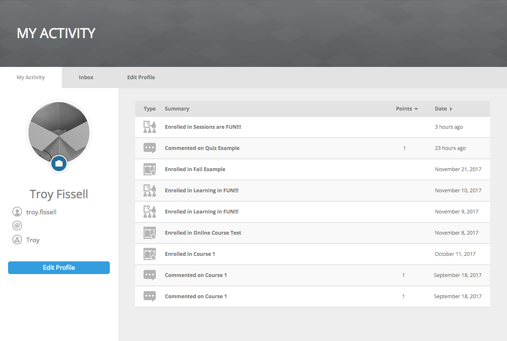This screenshot has height=341, width=507.
Task: Open Enrolled in Online Course Test entry
Action: click(x=203, y=233)
